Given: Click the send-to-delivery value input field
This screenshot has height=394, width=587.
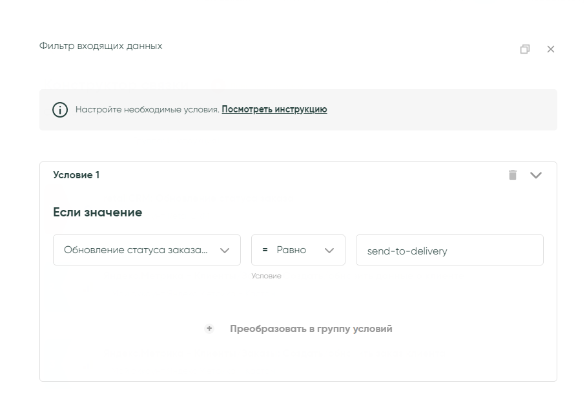Looking at the screenshot, I should (449, 251).
